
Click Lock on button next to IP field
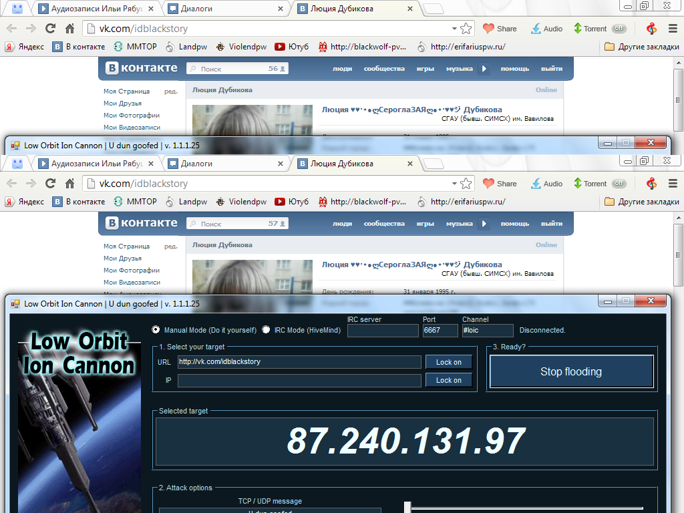point(449,380)
